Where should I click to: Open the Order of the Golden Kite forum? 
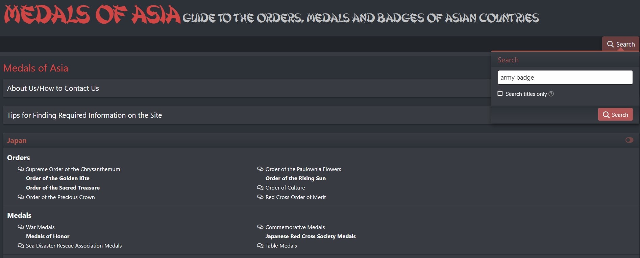(x=58, y=178)
